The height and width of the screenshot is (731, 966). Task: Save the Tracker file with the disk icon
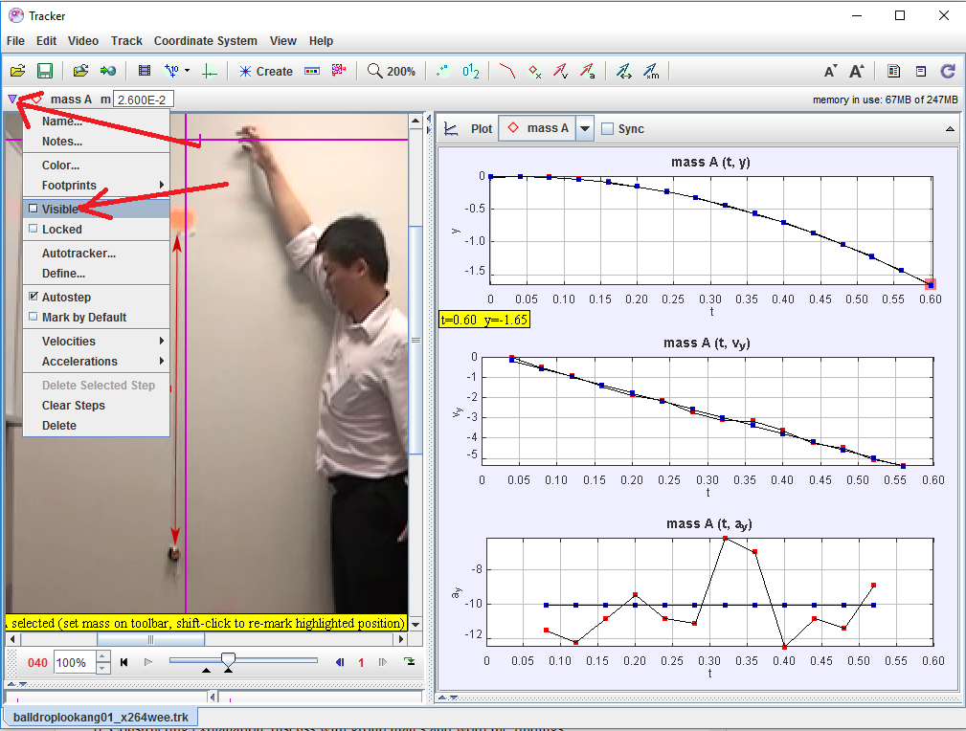(45, 71)
